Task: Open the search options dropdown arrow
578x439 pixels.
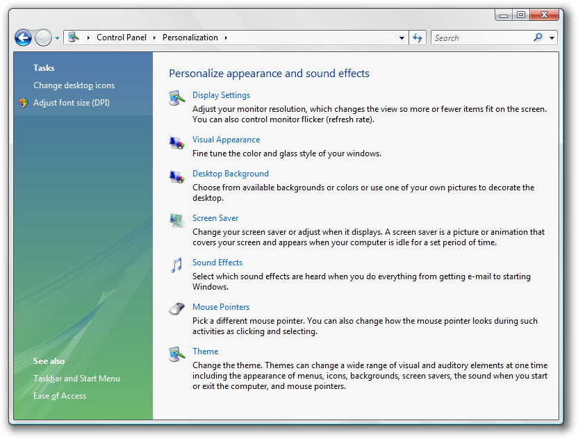Action: [552, 38]
